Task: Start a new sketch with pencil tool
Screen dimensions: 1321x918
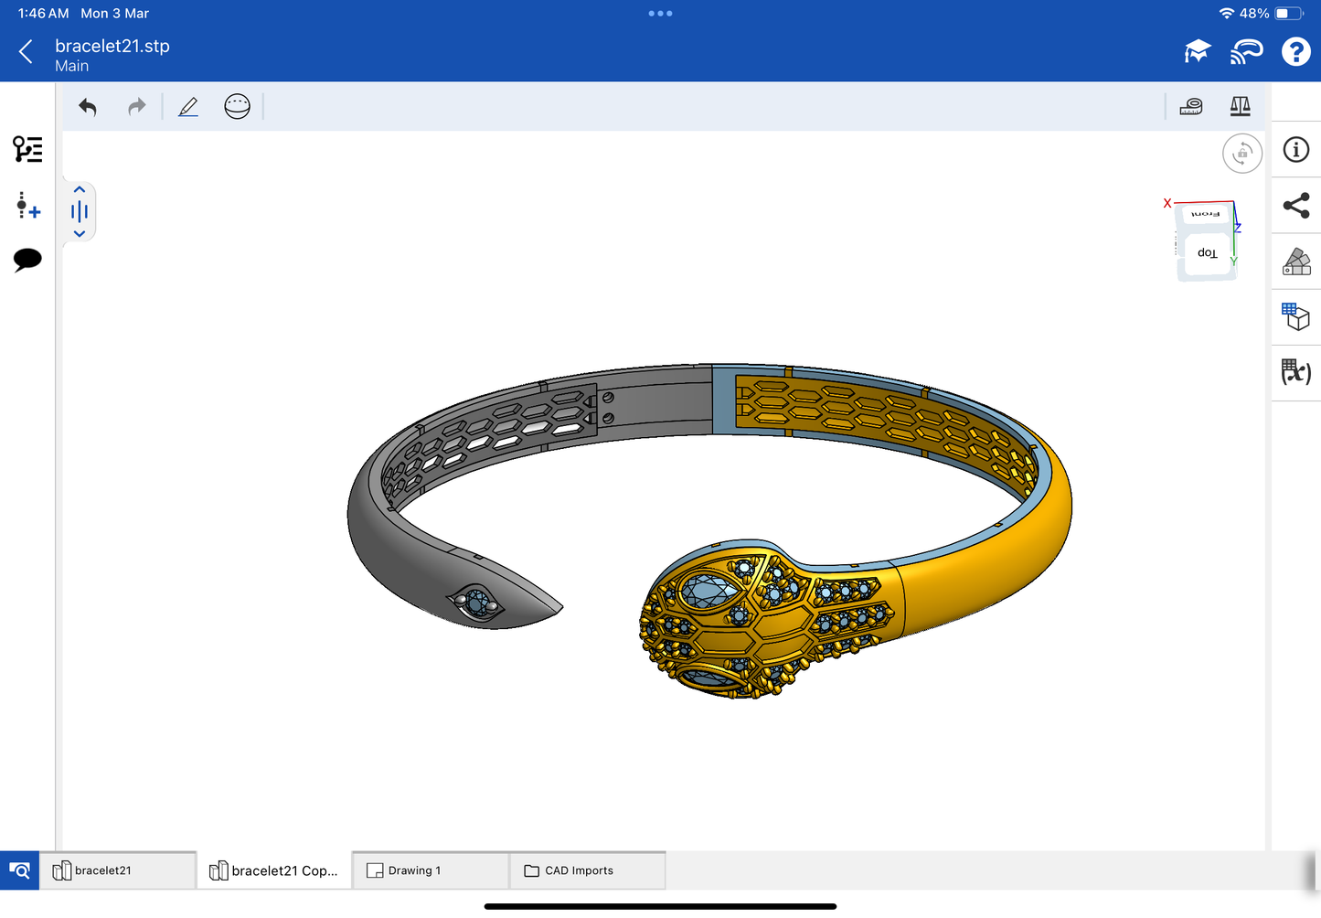Action: (188, 107)
